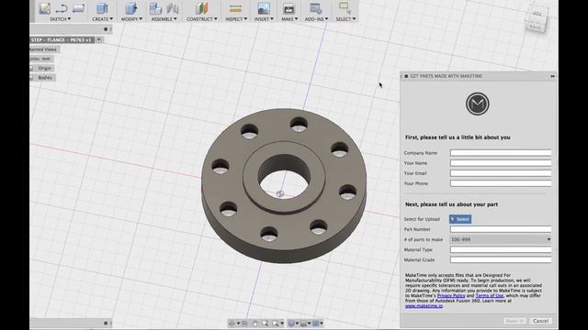Click the pin dot on MakeTime panel
The height and width of the screenshot is (330, 588).
[406, 76]
